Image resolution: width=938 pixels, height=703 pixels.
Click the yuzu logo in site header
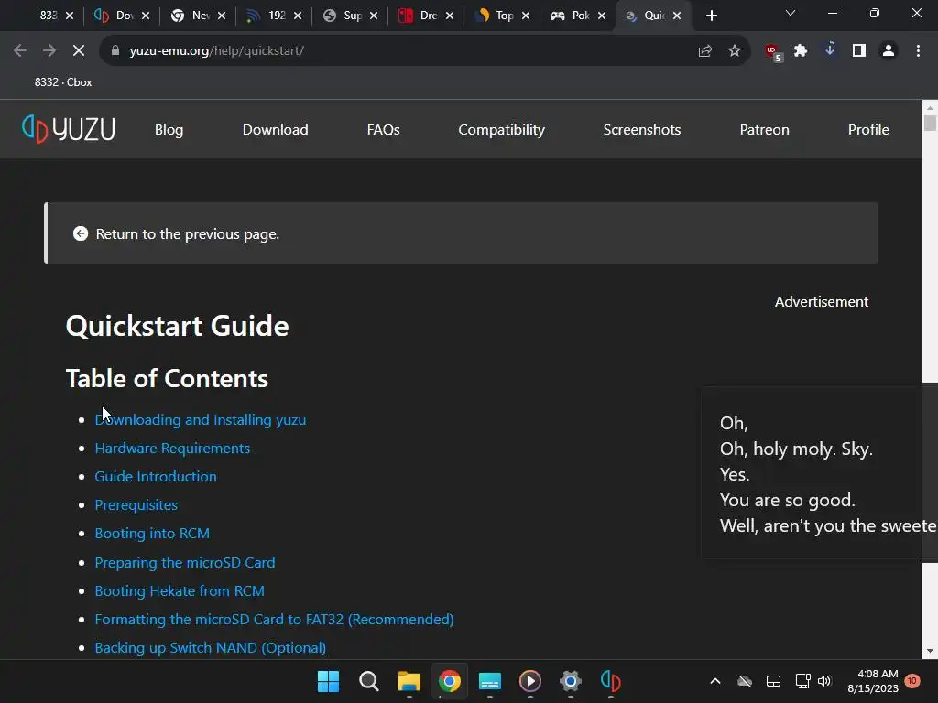pos(69,129)
